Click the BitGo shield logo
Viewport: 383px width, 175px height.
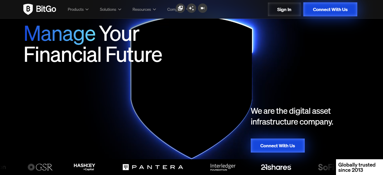pos(28,9)
